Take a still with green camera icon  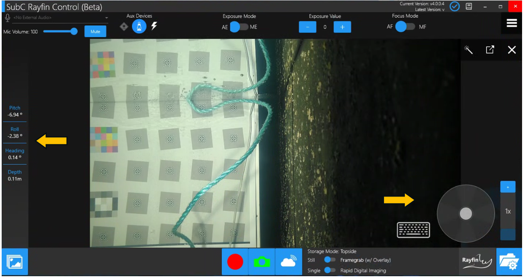click(261, 262)
